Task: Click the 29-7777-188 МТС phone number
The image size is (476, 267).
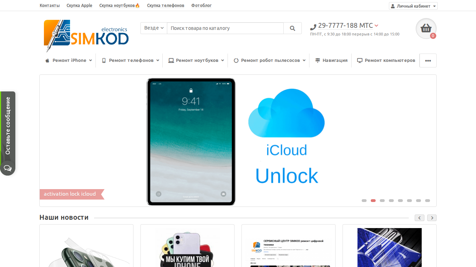Action: coord(345,25)
